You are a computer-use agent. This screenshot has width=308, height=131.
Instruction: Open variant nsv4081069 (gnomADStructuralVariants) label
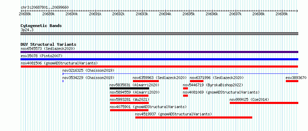point(221,92)
